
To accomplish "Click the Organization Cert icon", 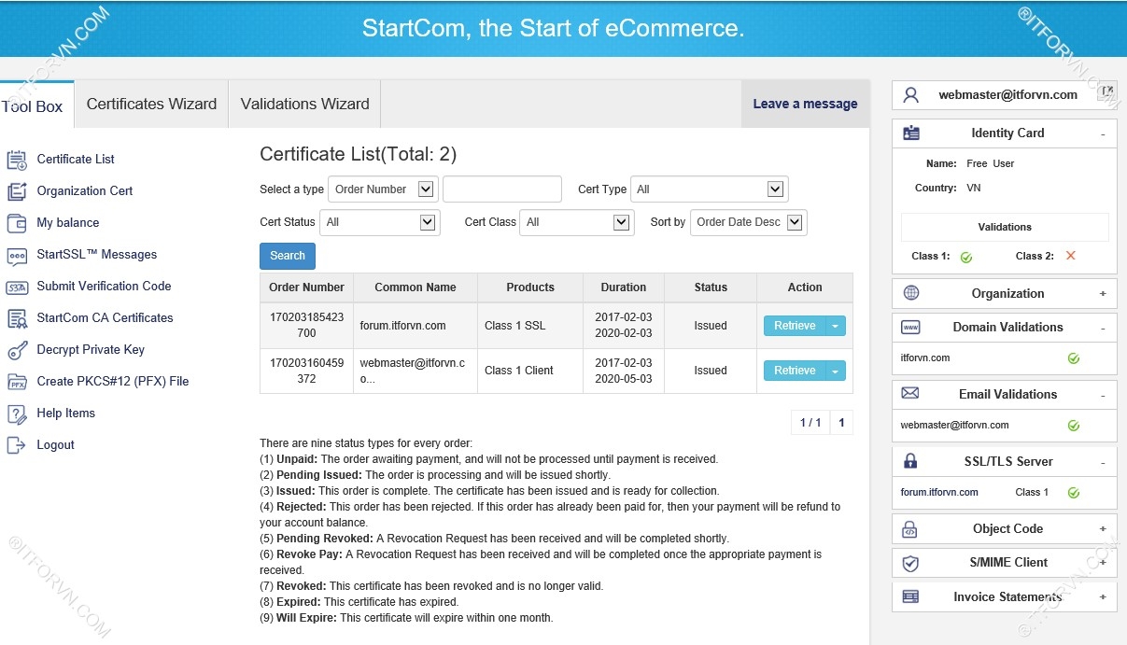I will point(17,191).
